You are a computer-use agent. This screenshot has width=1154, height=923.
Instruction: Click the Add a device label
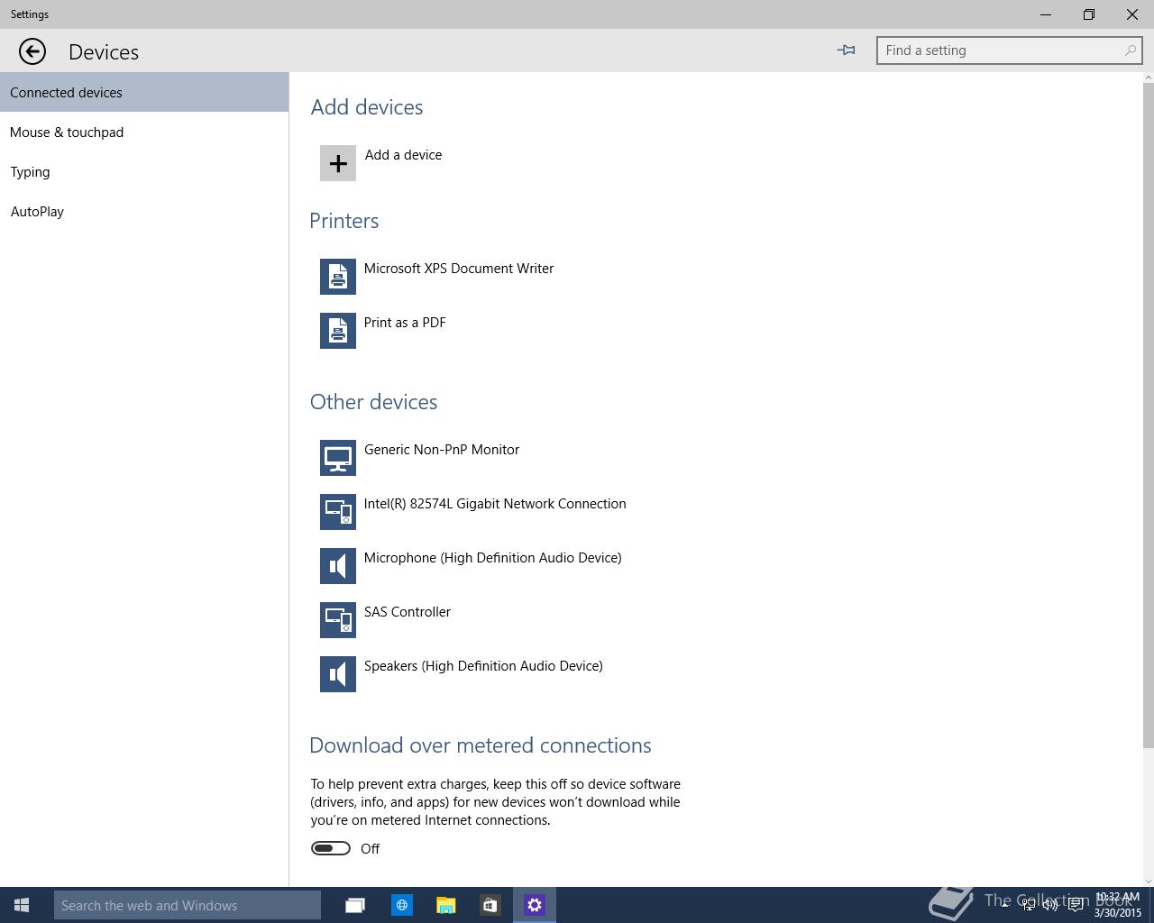(403, 155)
